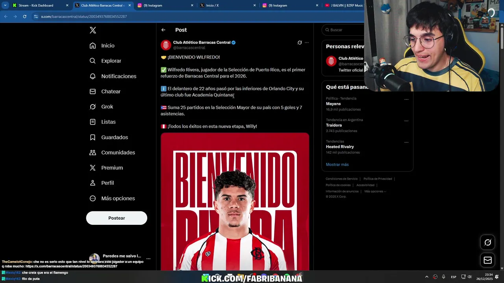Open the floating messages envelope button
504x283 pixels.
click(x=487, y=260)
